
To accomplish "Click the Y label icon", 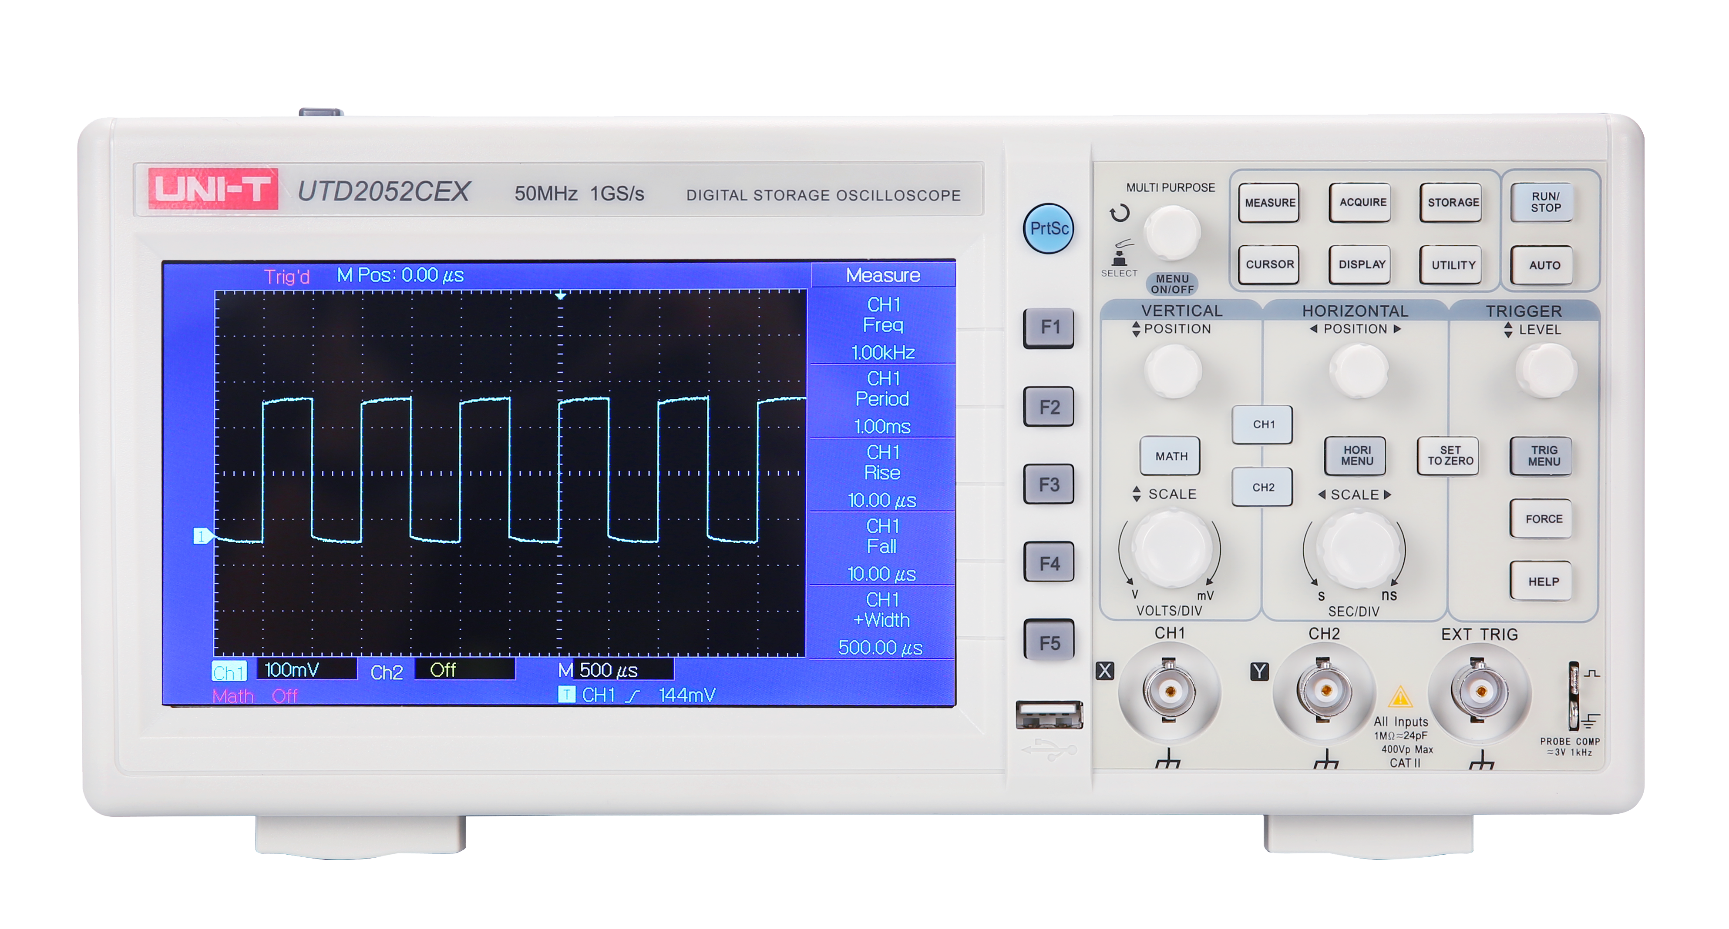I will tap(1259, 672).
